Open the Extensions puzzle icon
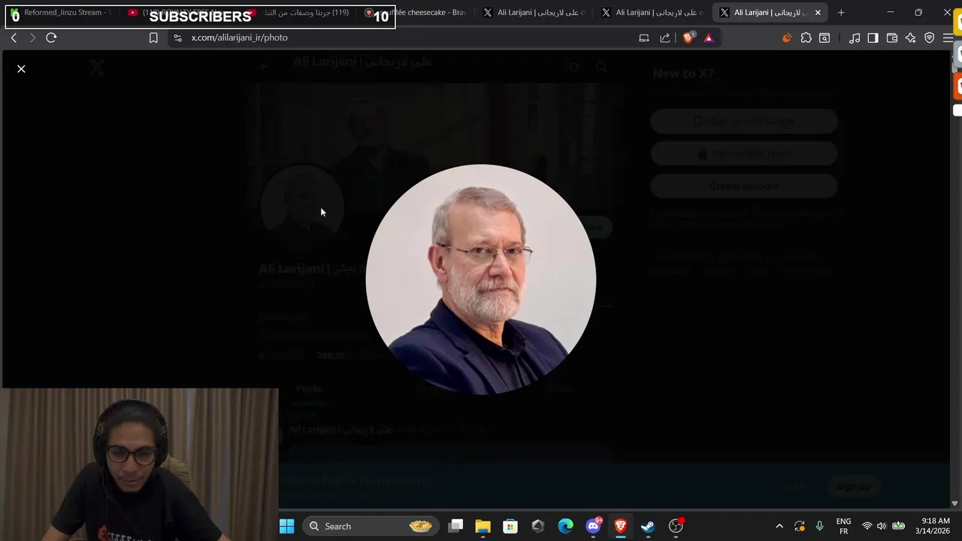The image size is (962, 541). coord(806,38)
